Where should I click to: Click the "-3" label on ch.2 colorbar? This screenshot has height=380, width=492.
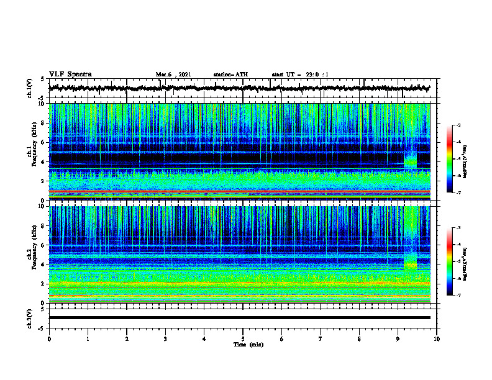coord(458,228)
